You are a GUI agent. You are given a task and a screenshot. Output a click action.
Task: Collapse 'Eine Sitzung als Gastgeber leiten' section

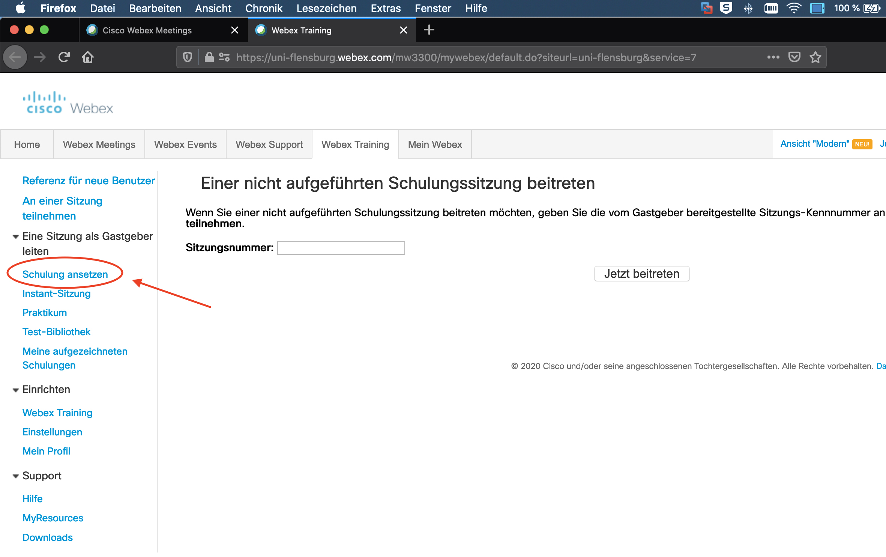[16, 237]
